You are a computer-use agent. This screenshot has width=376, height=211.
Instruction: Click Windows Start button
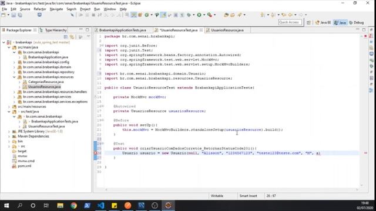point(6,206)
